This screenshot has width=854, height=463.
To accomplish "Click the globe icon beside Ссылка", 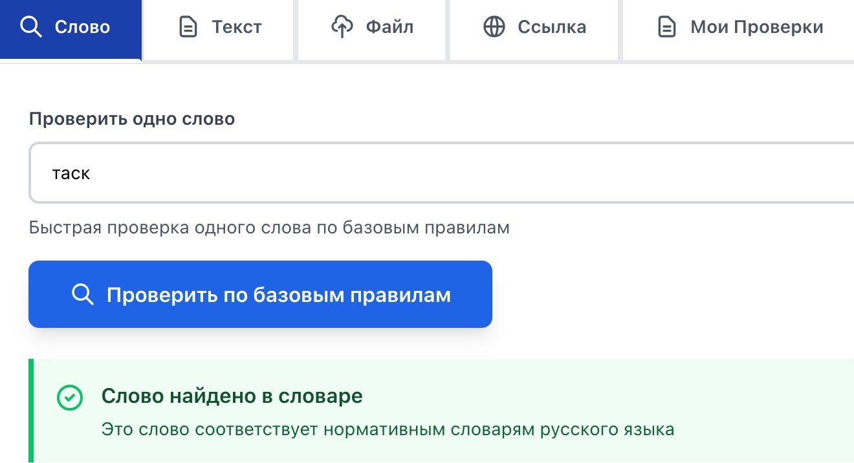I will tap(494, 27).
